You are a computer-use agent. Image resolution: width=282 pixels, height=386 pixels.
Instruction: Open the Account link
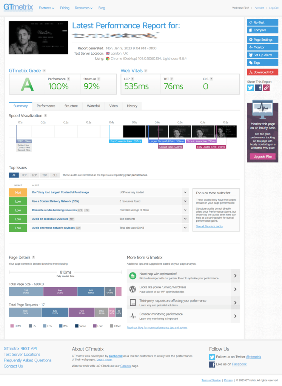(259, 8)
